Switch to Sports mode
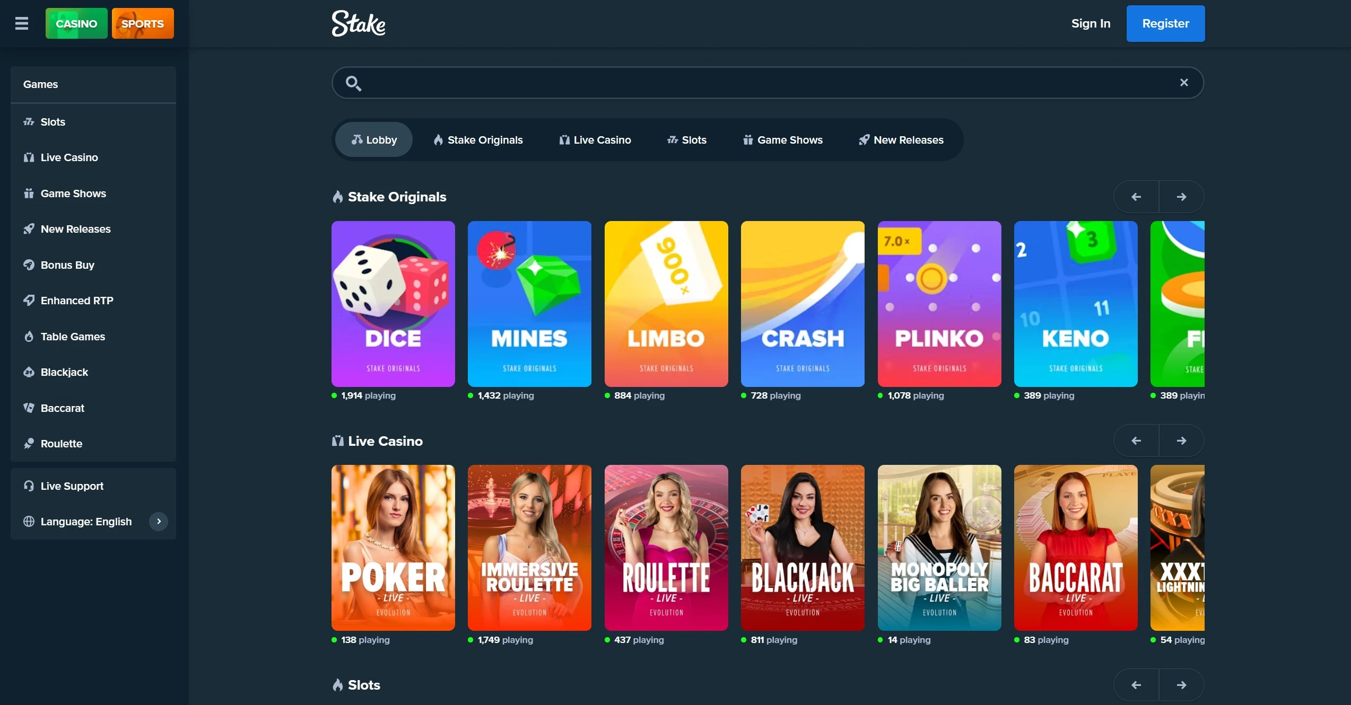The image size is (1351, 705). (143, 23)
